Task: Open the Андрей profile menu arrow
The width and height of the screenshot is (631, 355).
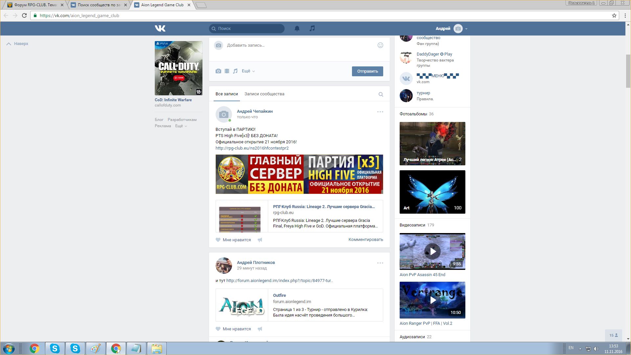Action: 466,29
